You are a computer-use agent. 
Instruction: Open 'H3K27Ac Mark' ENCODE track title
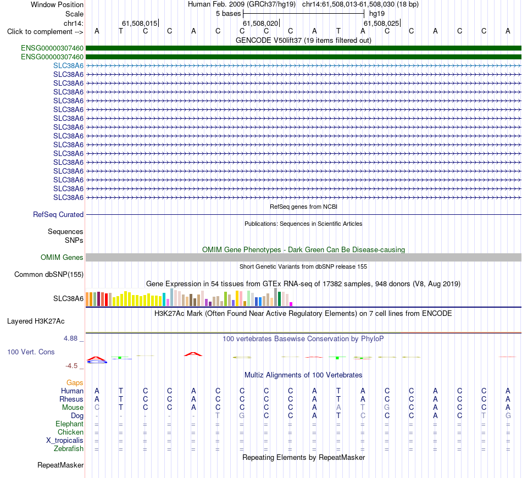[303, 314]
